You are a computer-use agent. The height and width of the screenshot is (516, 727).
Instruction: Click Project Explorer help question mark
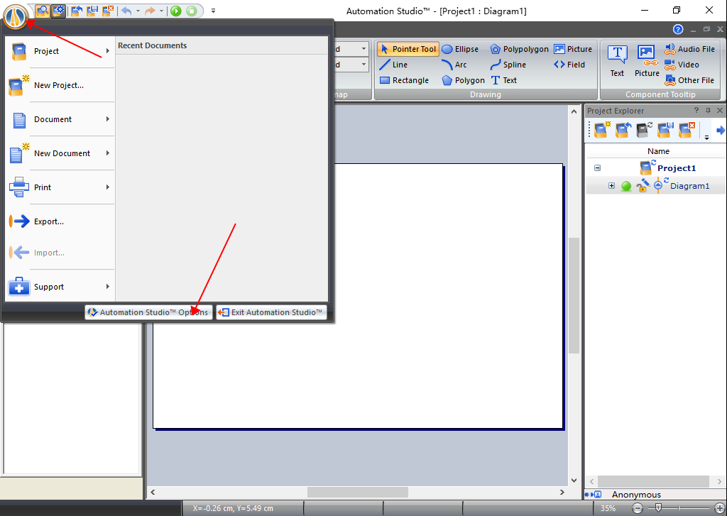(x=696, y=110)
